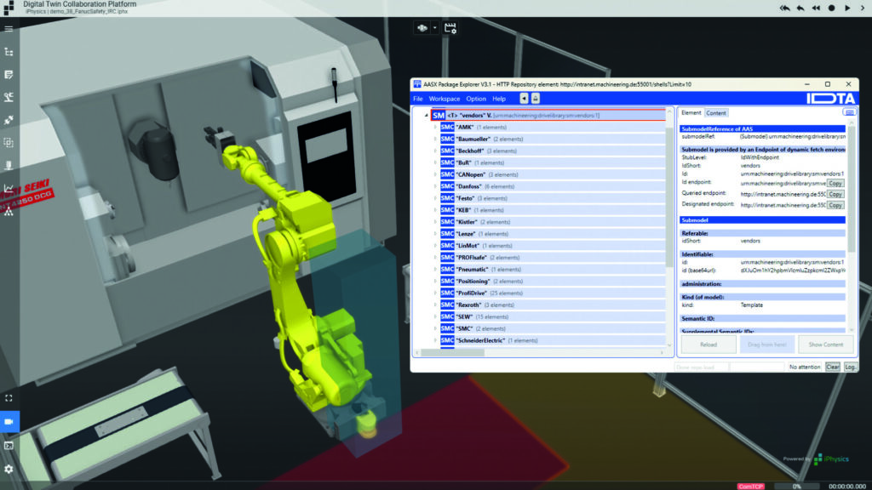Click the highlighted camera icon in sidebar

(9, 422)
